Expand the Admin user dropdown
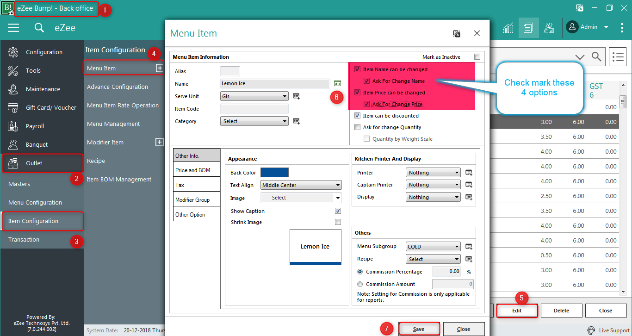 (606, 27)
